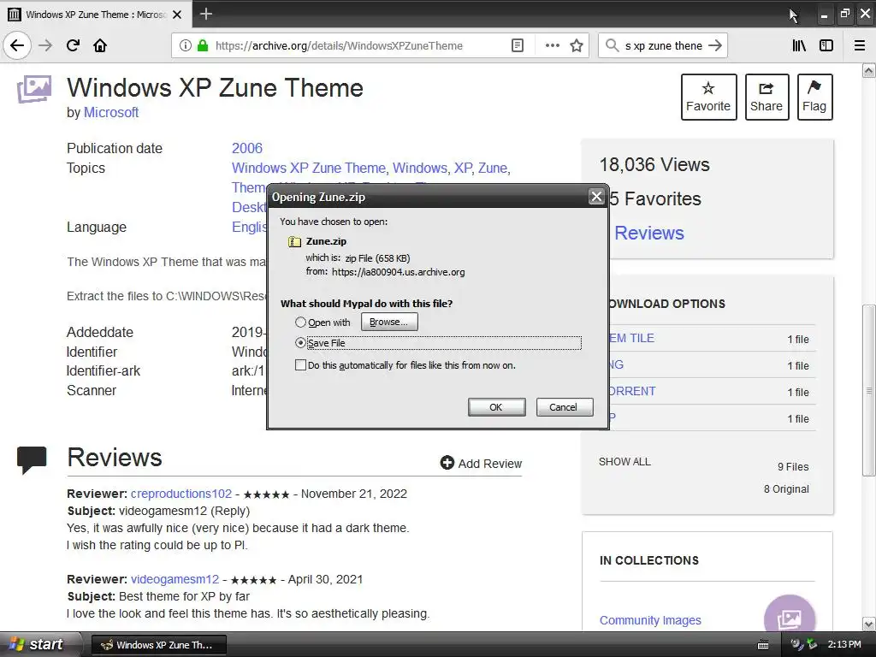Open the Windows XP Zune Theme topic link
The image size is (876, 657).
click(x=308, y=169)
